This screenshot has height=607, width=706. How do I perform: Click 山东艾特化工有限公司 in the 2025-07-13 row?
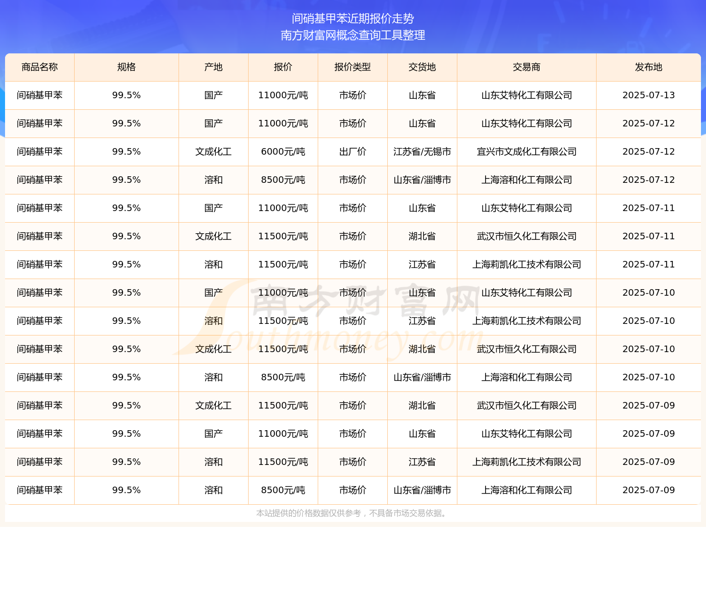click(526, 95)
